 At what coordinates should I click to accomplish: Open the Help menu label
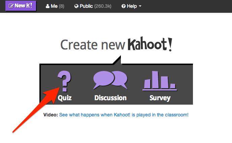[x=132, y=6]
